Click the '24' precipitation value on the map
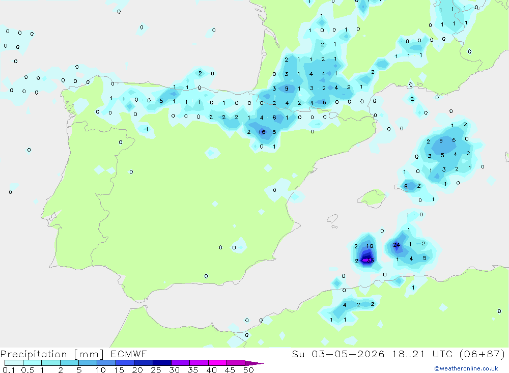 (x=397, y=245)
